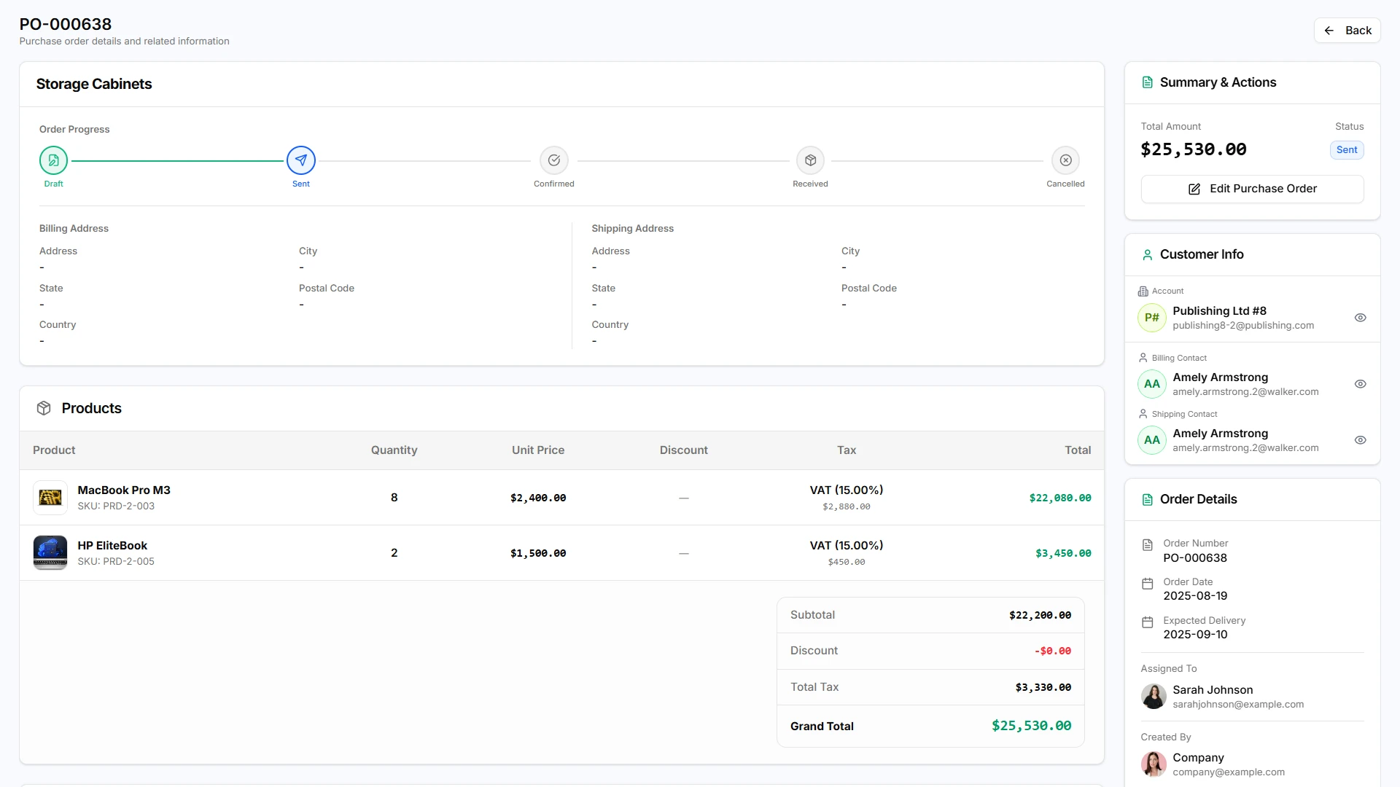Click the Tax column header
The height and width of the screenshot is (787, 1400).
pyautogui.click(x=847, y=450)
